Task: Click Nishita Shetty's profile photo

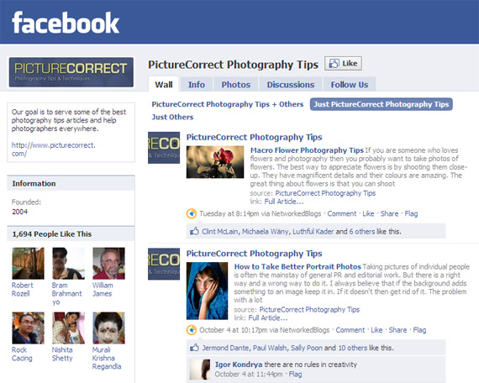Action: pos(68,328)
